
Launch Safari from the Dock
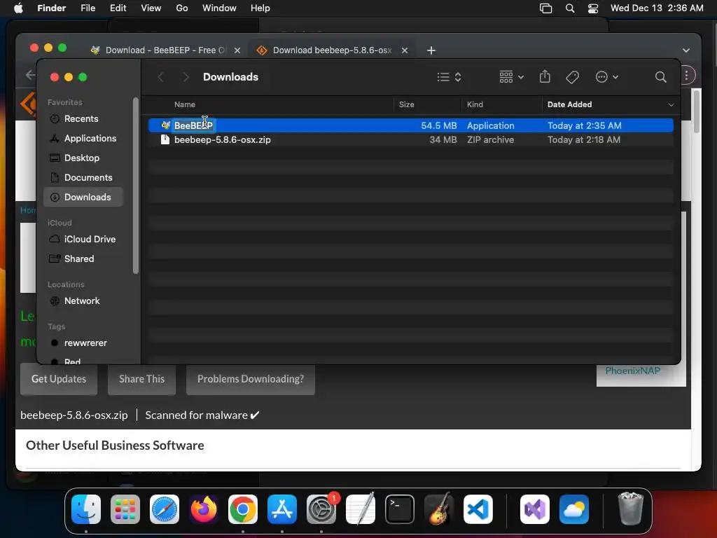(x=165, y=509)
